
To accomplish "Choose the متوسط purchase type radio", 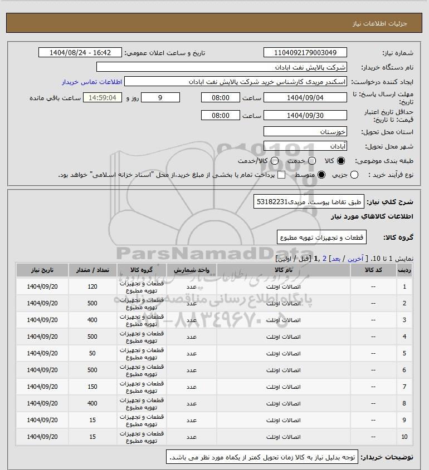I will coord(321,175).
